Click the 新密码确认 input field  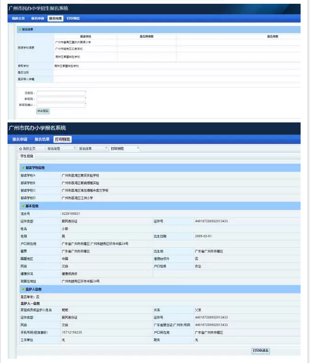pos(61,105)
